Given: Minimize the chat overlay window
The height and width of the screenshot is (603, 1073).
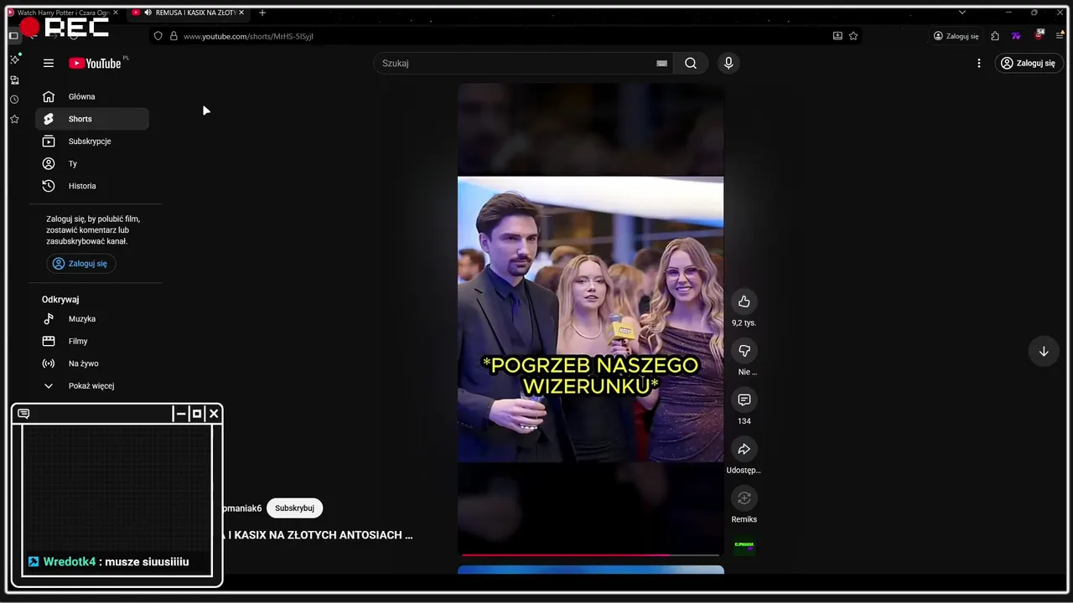Looking at the screenshot, I should [x=180, y=414].
